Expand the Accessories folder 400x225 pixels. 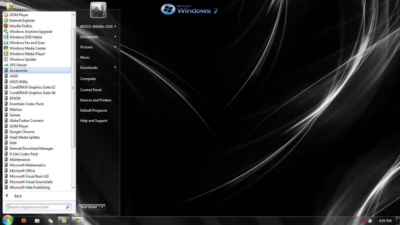(x=37, y=71)
